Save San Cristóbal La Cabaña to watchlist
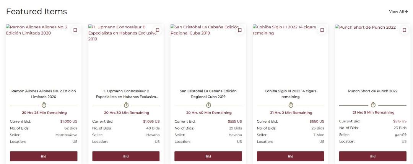 pyautogui.click(x=240, y=30)
